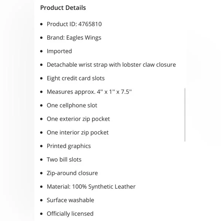Image resolution: width=221 pixels, height=221 pixels.
Task: Click the Detachable wrist strap list item
Action: [x=111, y=65]
